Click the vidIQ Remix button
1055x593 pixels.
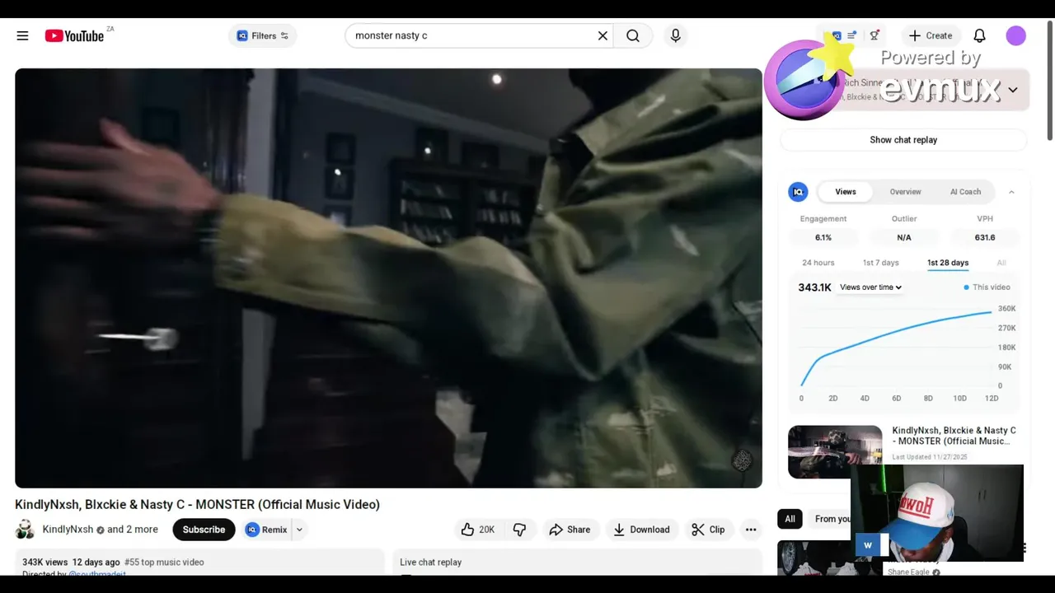(x=267, y=530)
